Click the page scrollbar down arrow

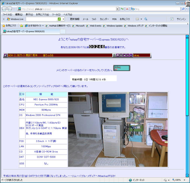point(187,175)
